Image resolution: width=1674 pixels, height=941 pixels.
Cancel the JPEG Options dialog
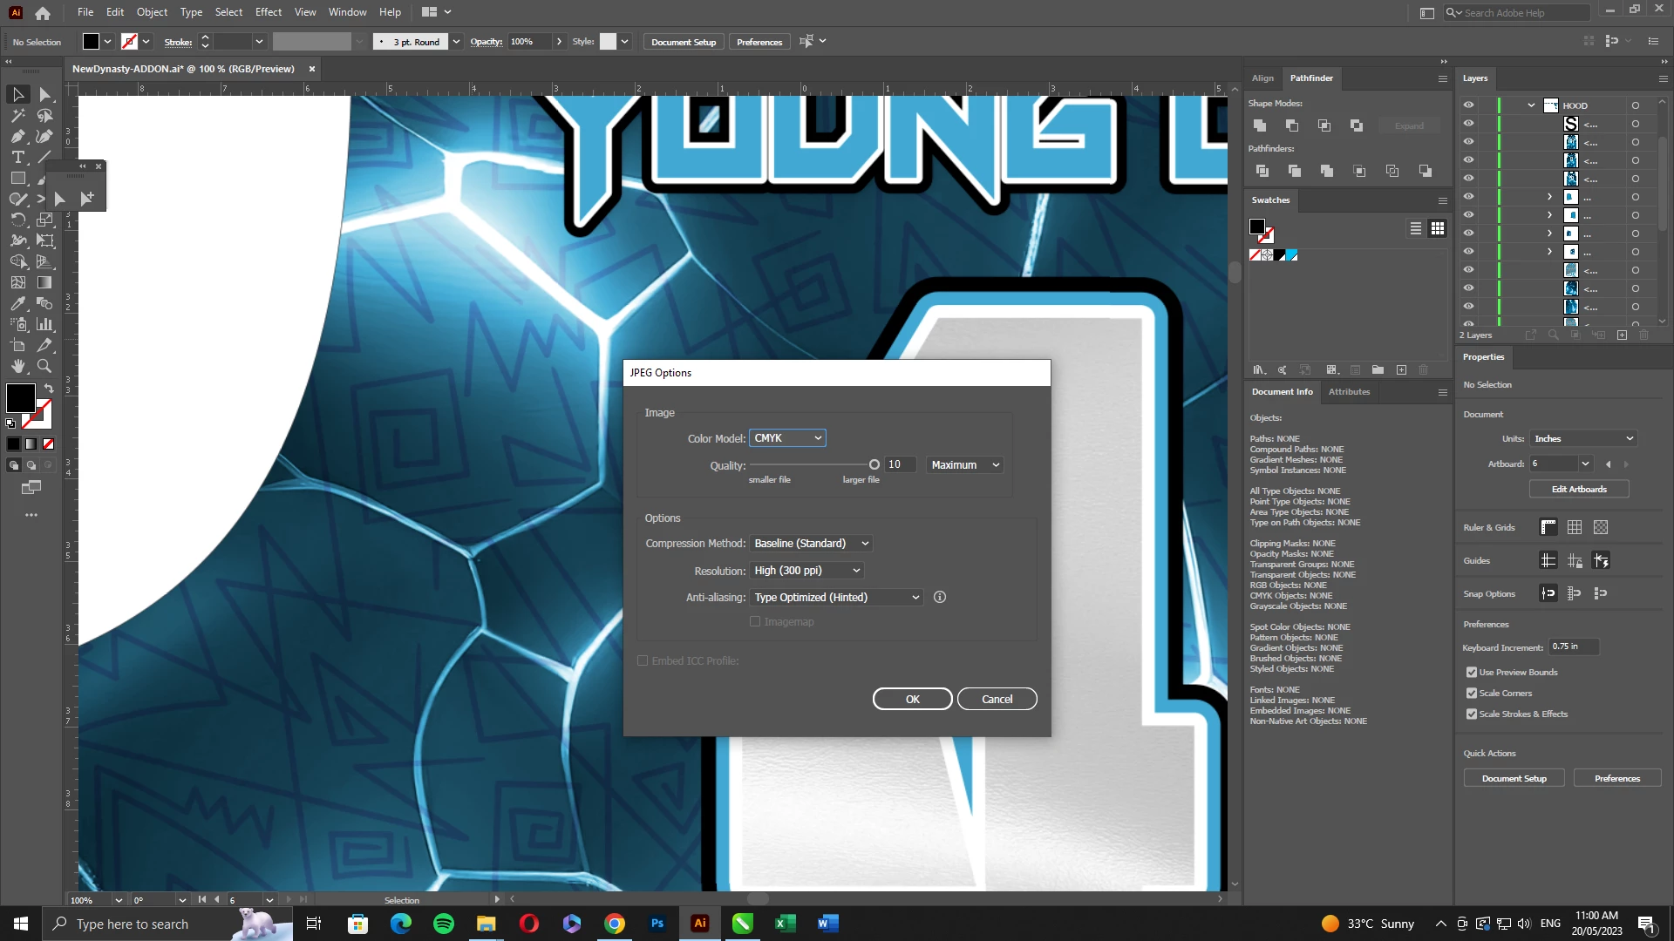click(x=997, y=699)
